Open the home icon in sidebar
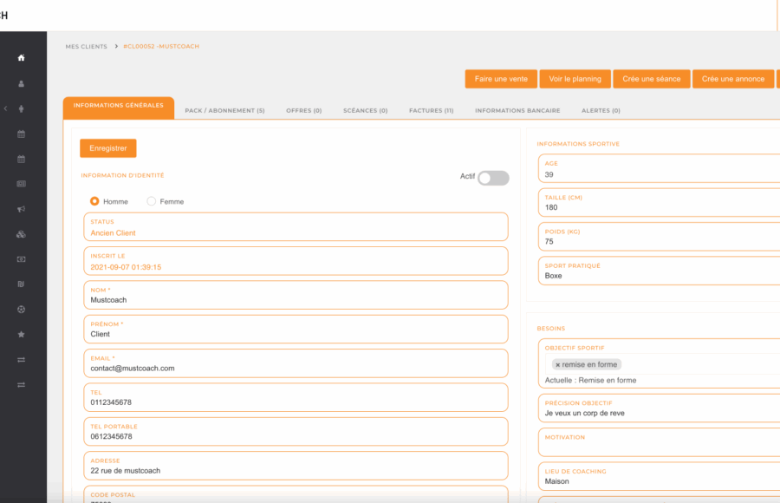The width and height of the screenshot is (780, 503). tap(21, 58)
